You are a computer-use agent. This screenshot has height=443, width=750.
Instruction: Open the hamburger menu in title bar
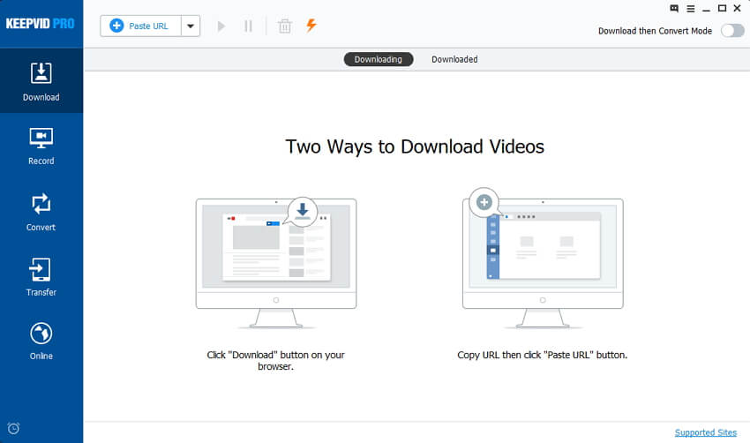pyautogui.click(x=691, y=9)
